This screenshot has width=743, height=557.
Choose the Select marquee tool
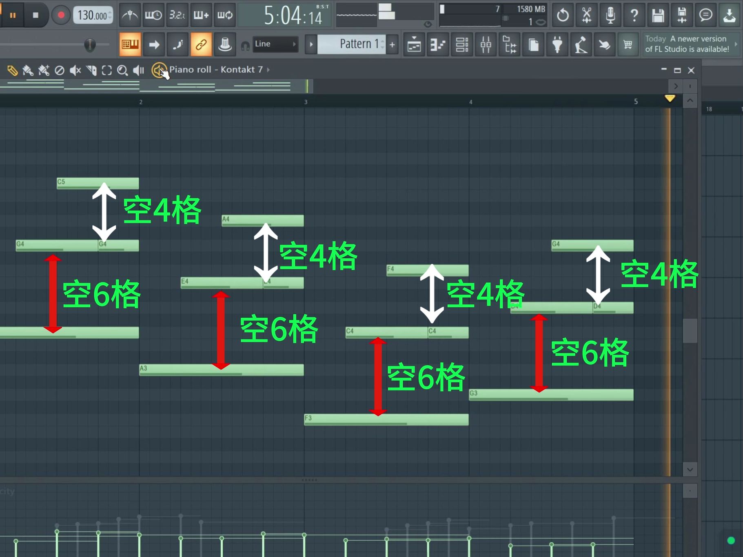pos(107,70)
